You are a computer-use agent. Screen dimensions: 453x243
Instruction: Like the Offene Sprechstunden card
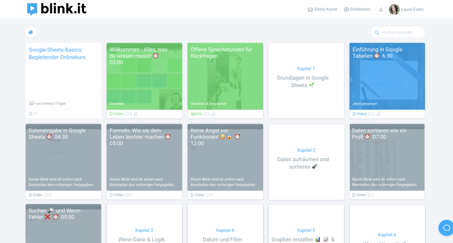pyautogui.click(x=214, y=114)
